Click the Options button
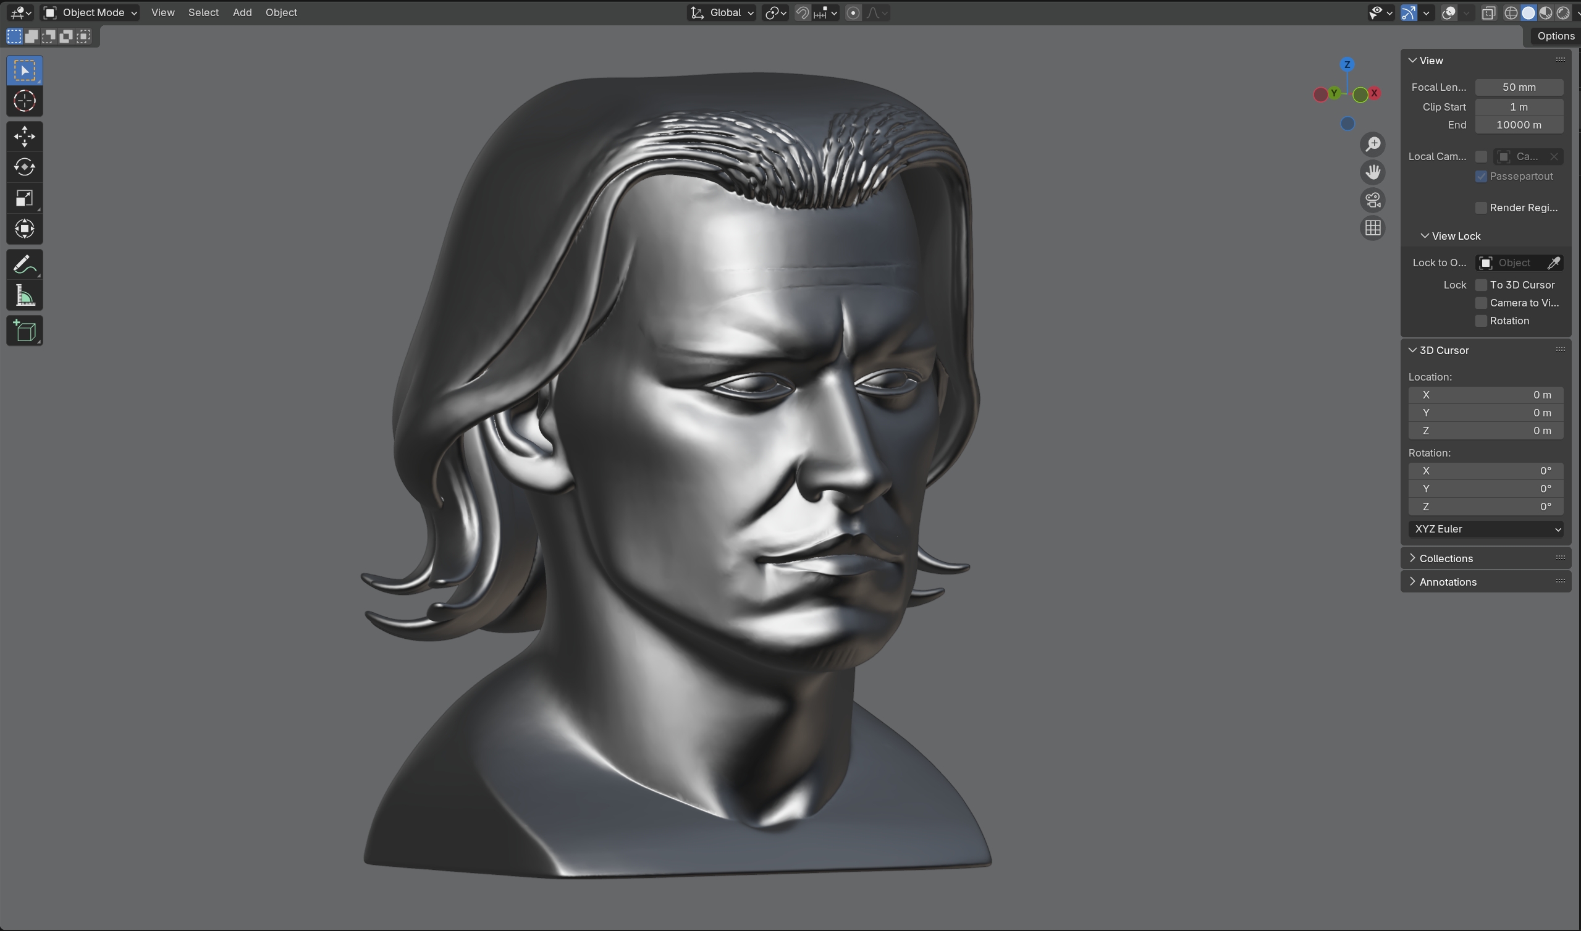Screen dimensions: 1581x931 (x=1554, y=36)
